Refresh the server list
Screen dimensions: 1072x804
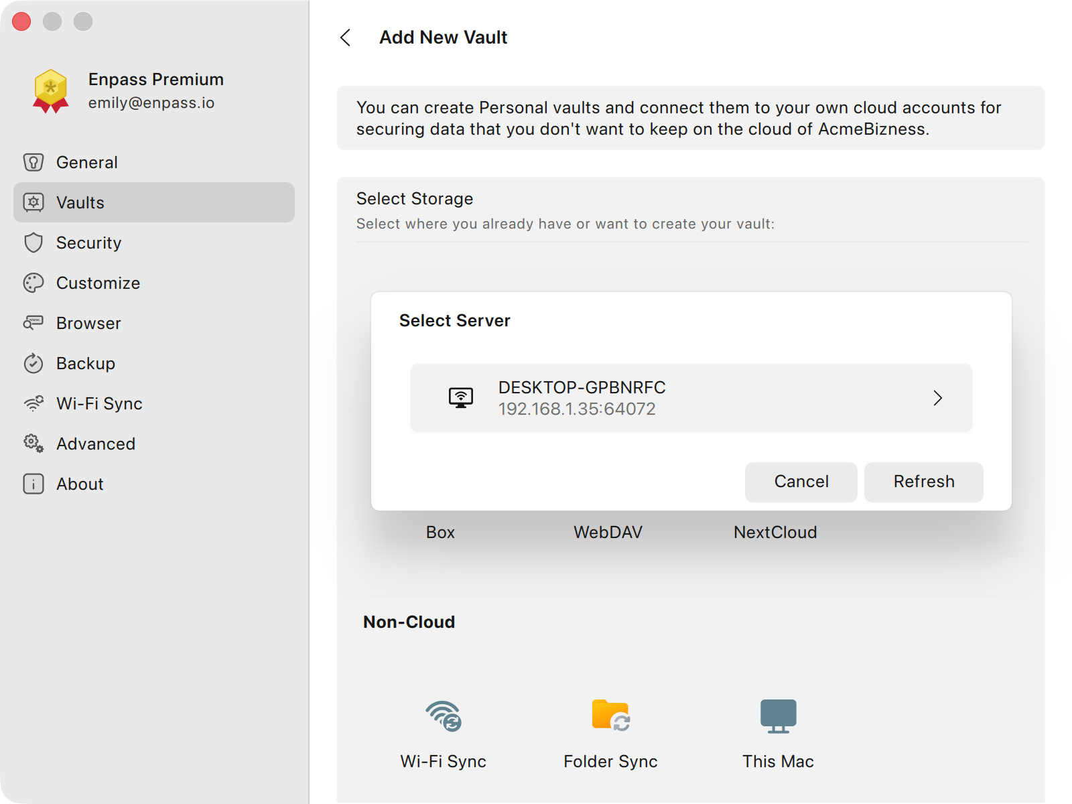924,482
